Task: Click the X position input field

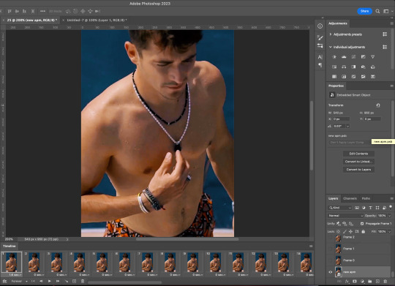Action: coord(341,119)
